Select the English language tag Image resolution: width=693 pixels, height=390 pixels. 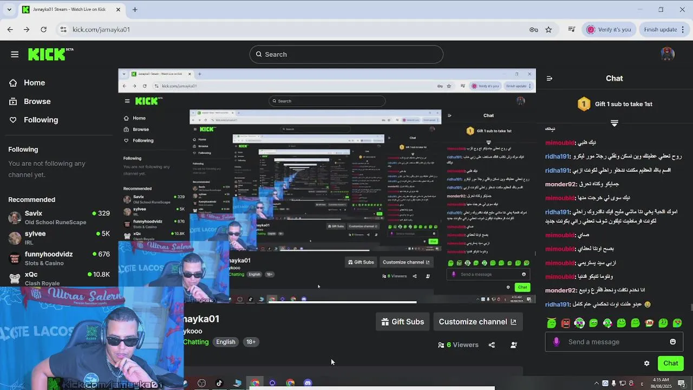coord(226,342)
